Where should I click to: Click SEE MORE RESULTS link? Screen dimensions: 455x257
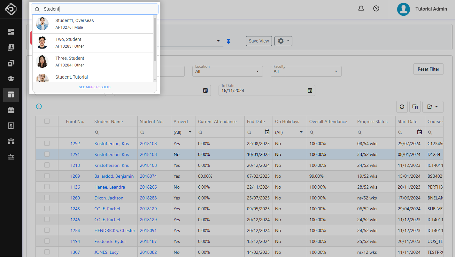tap(95, 87)
